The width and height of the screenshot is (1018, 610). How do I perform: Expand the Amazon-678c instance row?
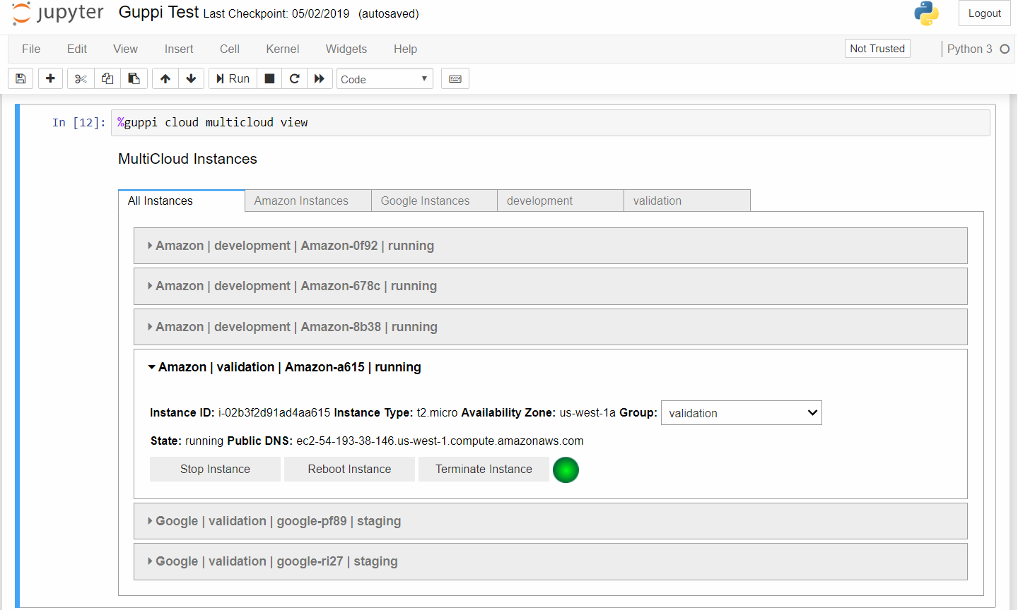pyautogui.click(x=550, y=286)
